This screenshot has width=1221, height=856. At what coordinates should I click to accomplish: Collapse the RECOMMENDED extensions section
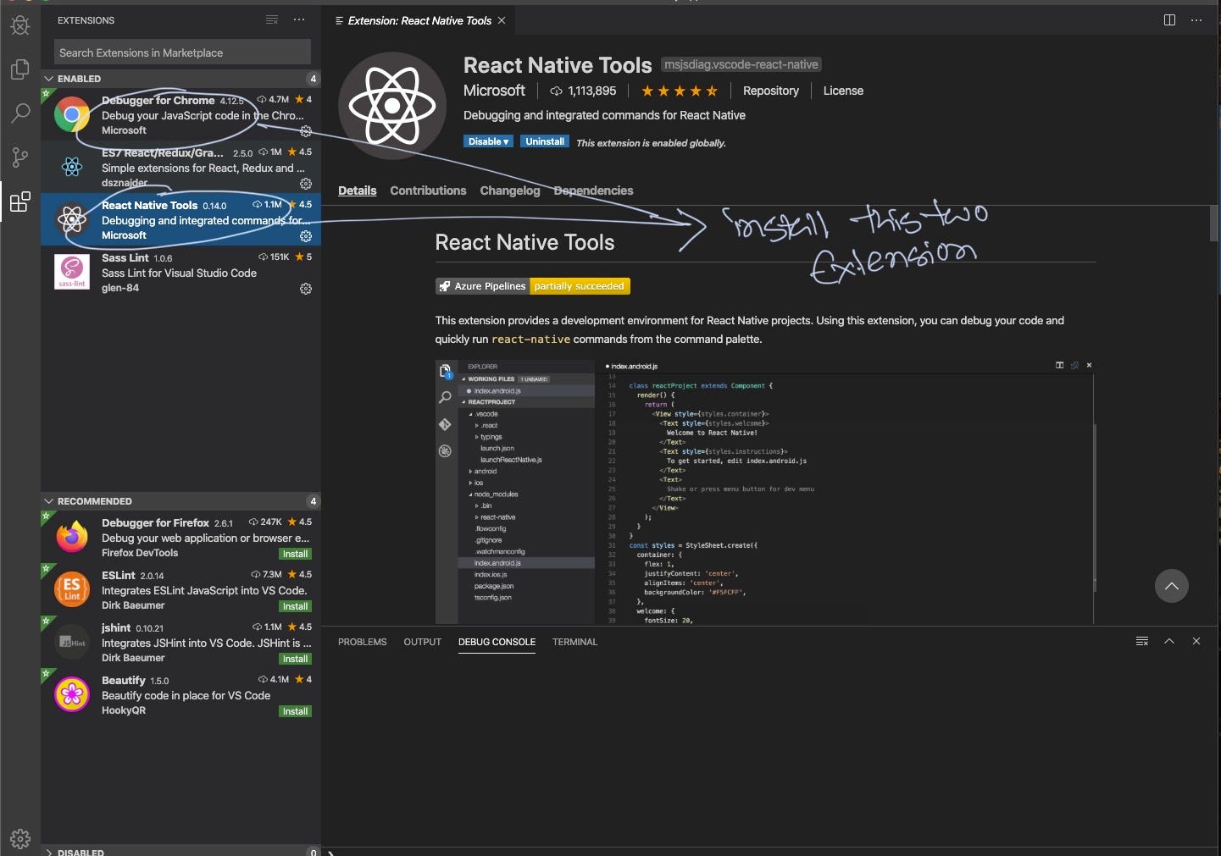(x=180, y=500)
